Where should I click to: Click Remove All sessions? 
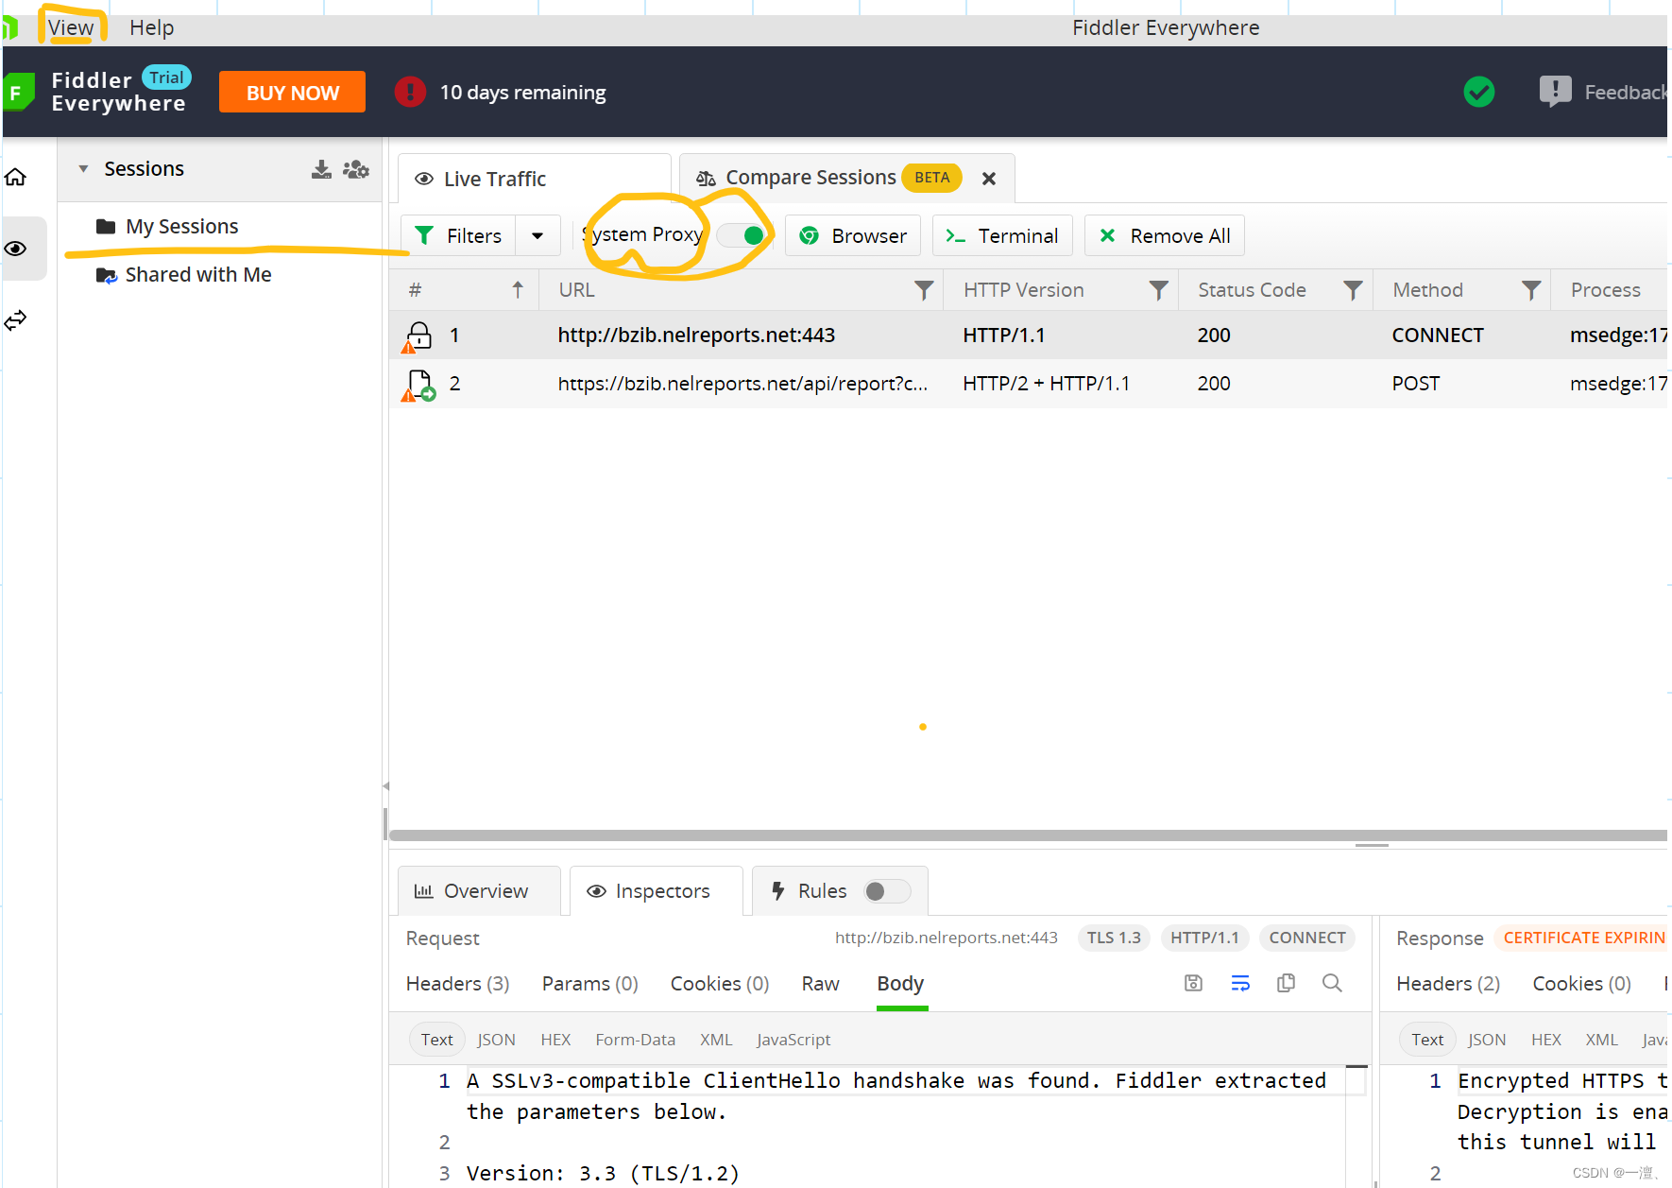1165,235
